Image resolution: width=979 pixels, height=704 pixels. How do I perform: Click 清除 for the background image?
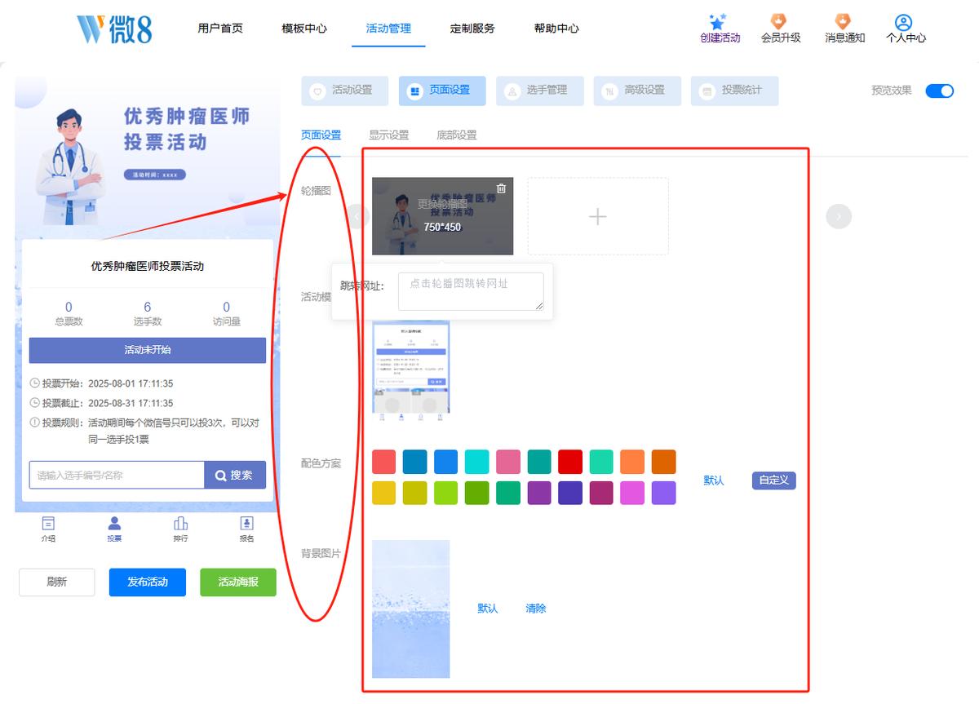coord(536,609)
